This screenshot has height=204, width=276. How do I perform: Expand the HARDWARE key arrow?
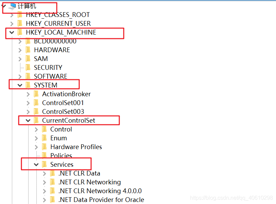point(20,50)
